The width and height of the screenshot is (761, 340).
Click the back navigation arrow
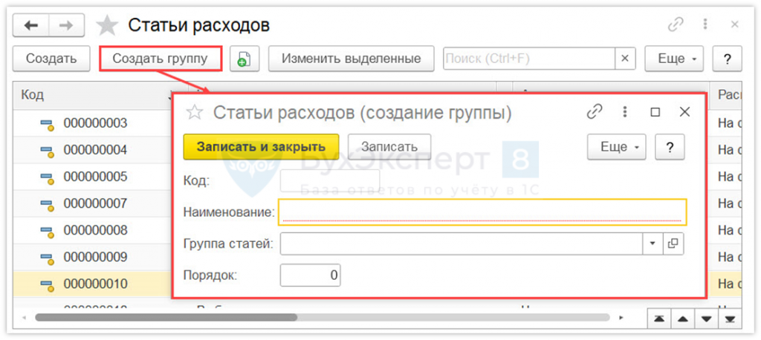(x=30, y=25)
